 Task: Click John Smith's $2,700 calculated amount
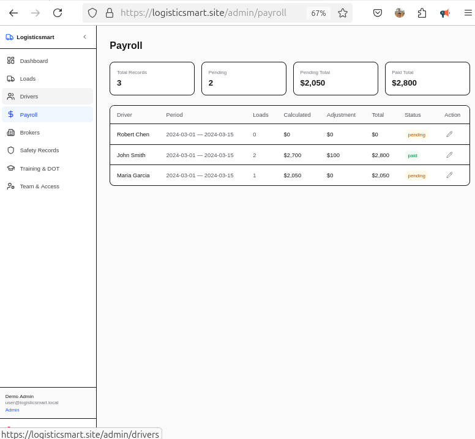pyautogui.click(x=293, y=155)
